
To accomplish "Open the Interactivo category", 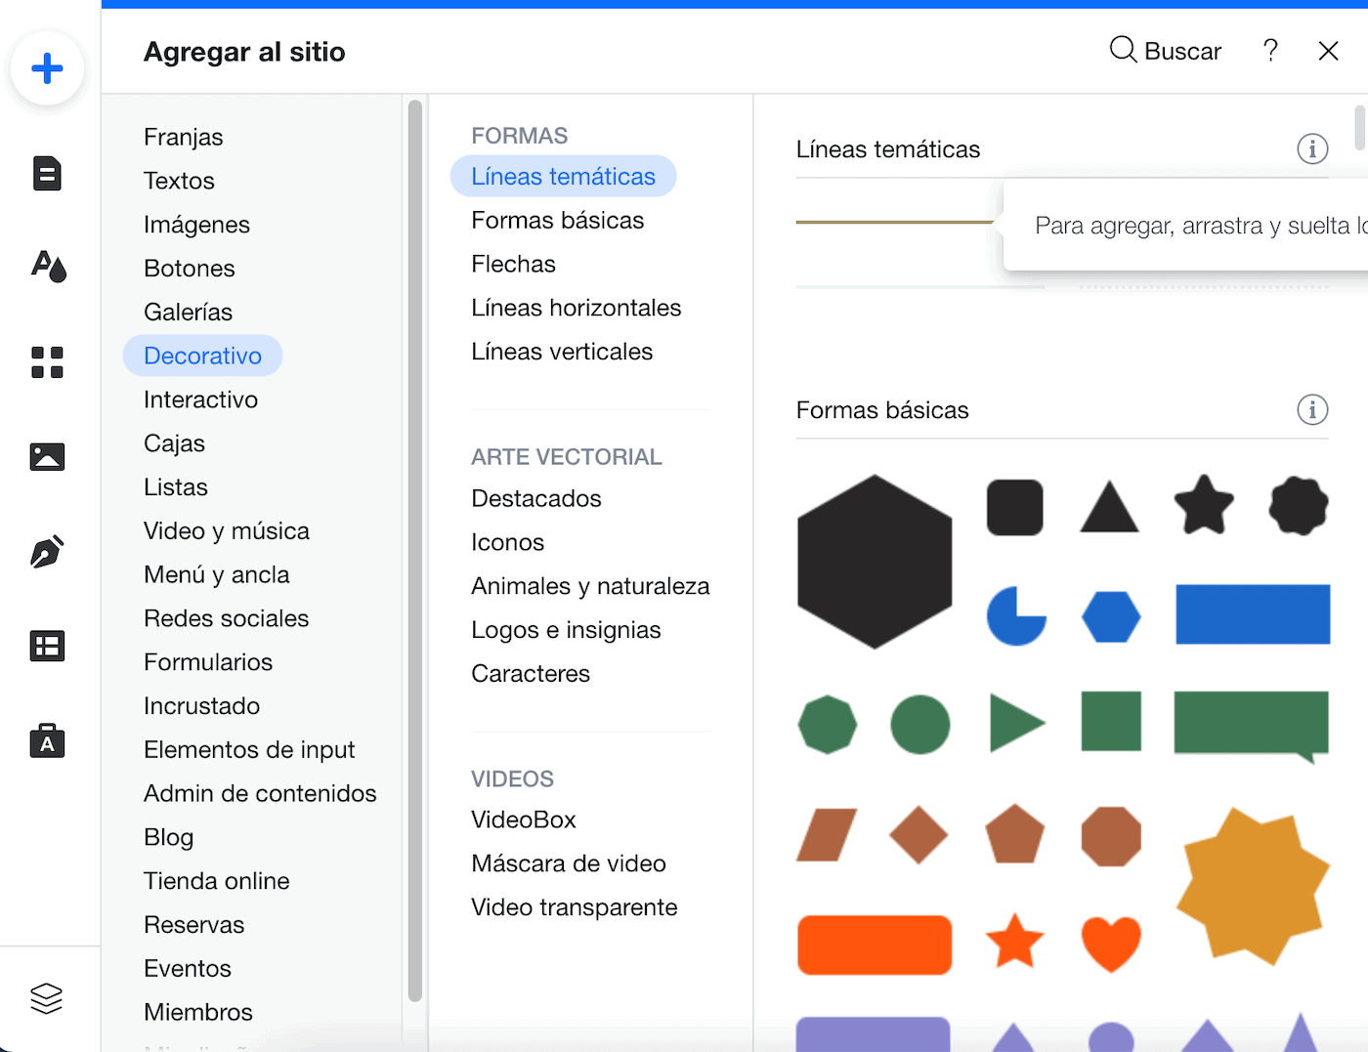I will point(200,400).
